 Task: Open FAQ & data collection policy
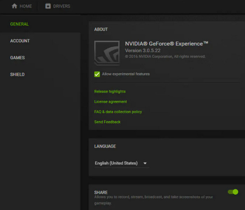click(x=118, y=112)
